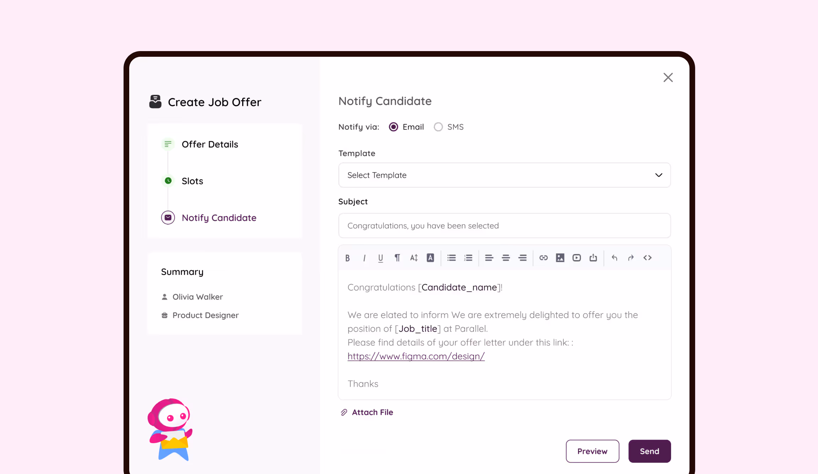The width and height of the screenshot is (818, 474).
Task: Click the Candidate_name placeholder
Action: [459, 287]
